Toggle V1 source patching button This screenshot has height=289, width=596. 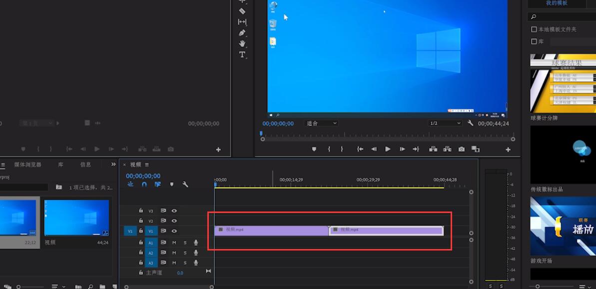coord(130,231)
